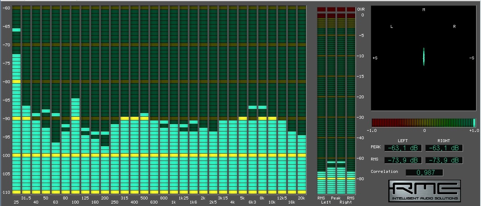The image size is (481, 206).
Task: Click the '+1.0' correlation scale label
Action: coord(474,131)
